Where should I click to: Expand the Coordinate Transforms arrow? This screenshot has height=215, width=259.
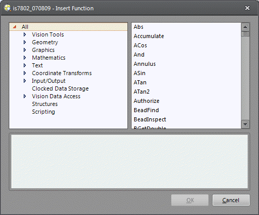(25, 73)
